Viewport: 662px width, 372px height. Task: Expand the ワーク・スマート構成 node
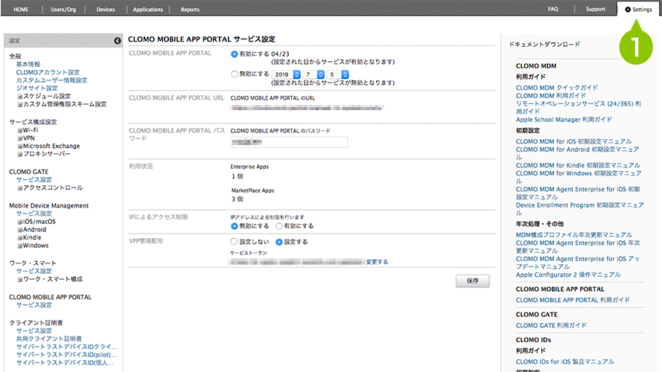pos(19,280)
